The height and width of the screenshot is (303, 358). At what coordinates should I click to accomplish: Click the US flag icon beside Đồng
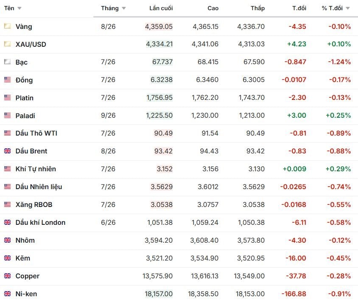click(x=7, y=79)
